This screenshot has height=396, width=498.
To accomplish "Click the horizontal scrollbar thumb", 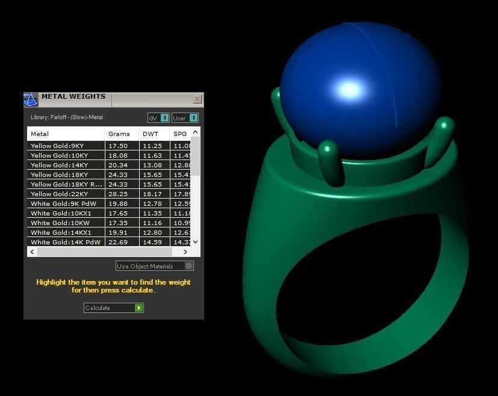I will tap(105, 252).
